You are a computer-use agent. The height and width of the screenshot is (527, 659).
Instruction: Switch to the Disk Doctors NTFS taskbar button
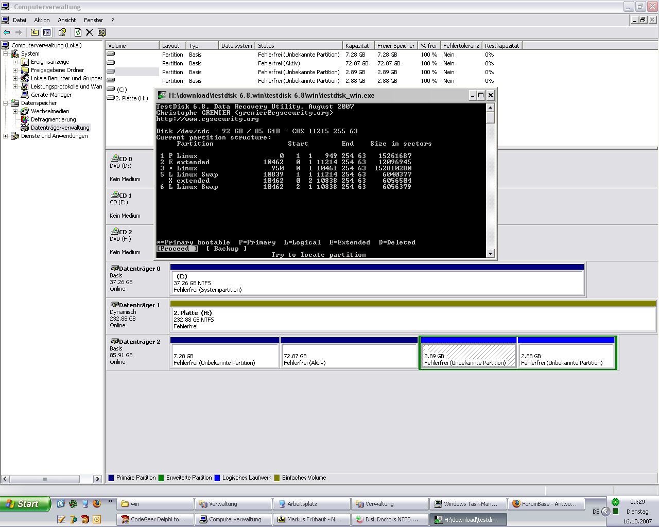tap(390, 519)
